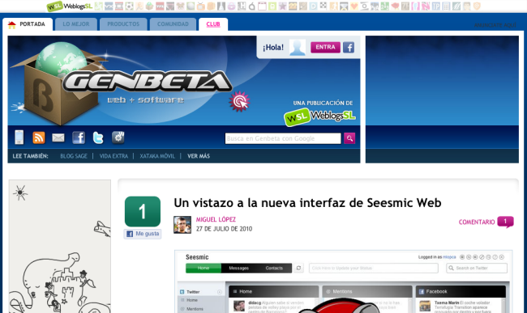Click the WeblogsSL logo in top bar
527x313 pixels.
click(69, 6)
